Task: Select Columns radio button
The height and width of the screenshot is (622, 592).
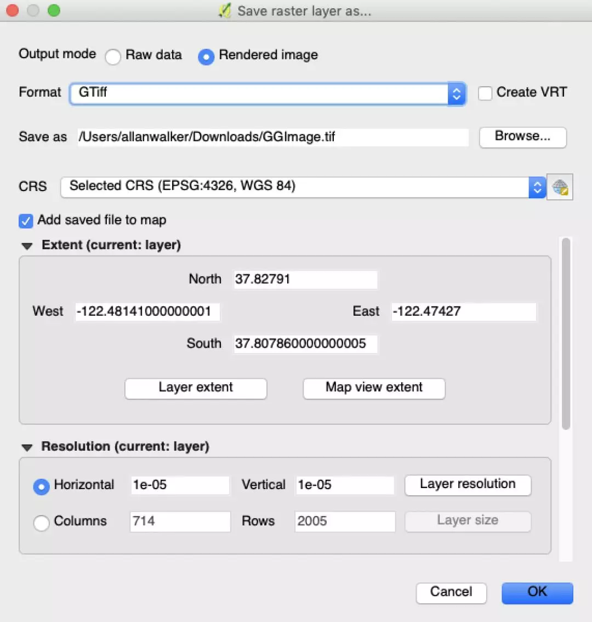Action: (42, 523)
